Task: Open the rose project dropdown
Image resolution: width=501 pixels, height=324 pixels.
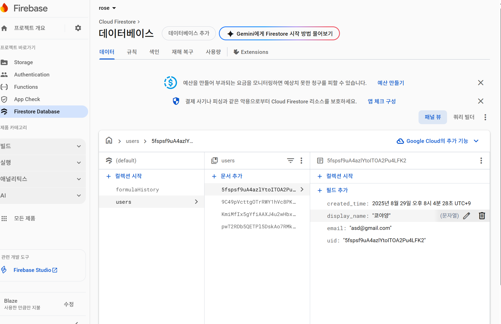Action: tap(107, 8)
